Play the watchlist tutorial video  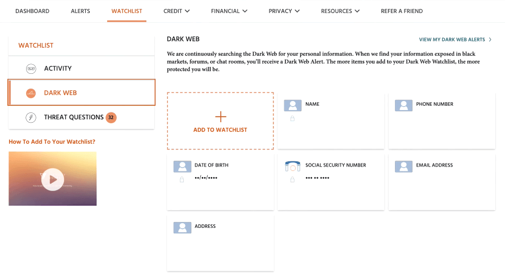53,179
